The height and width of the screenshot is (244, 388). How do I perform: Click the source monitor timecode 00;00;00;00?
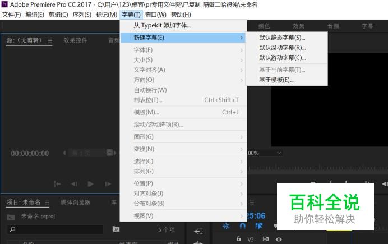coord(30,154)
